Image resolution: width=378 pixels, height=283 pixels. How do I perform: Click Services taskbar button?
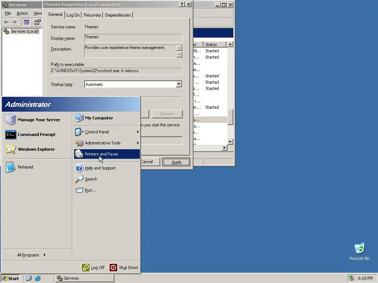(85, 278)
